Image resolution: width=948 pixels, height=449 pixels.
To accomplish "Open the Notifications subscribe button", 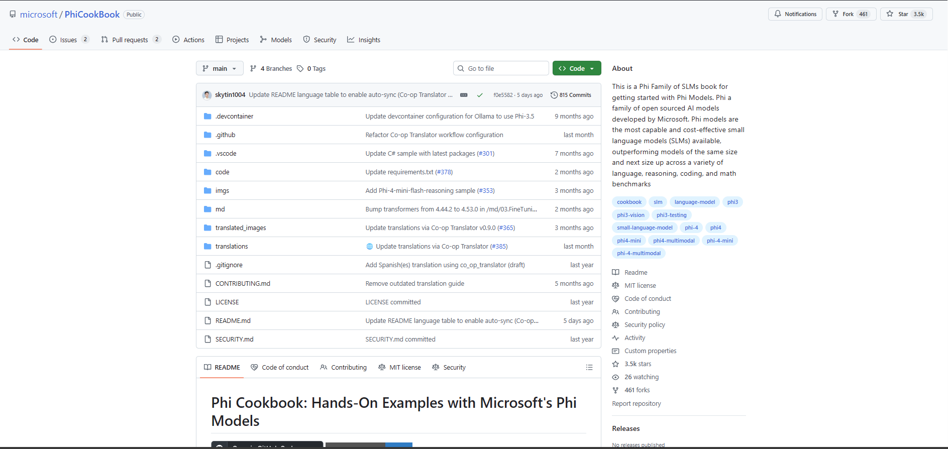I will tap(795, 14).
